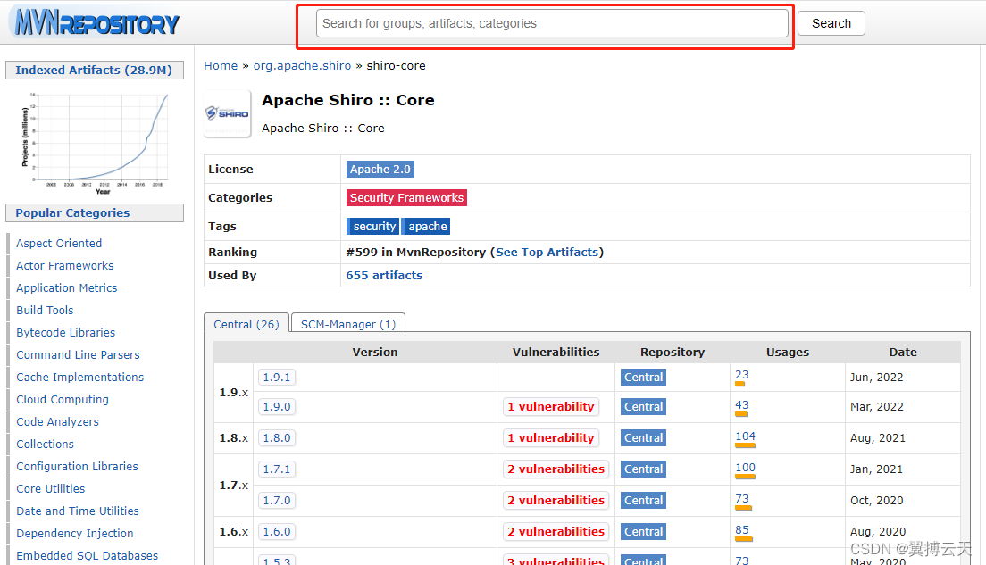Open the 655 artifacts link
The width and height of the screenshot is (986, 565).
pyautogui.click(x=383, y=275)
